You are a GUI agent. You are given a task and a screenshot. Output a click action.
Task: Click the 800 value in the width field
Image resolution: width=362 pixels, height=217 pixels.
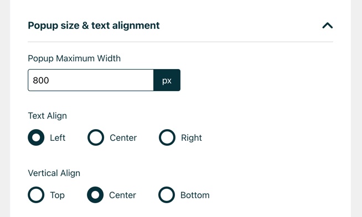(41, 81)
